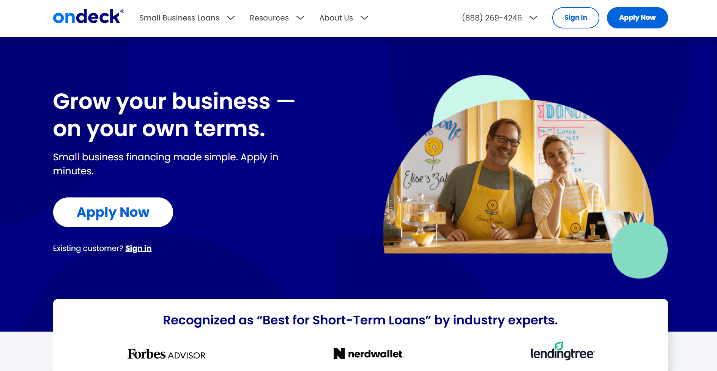Click the Forbes Advisor logo
This screenshot has height=371, width=717.
166,354
